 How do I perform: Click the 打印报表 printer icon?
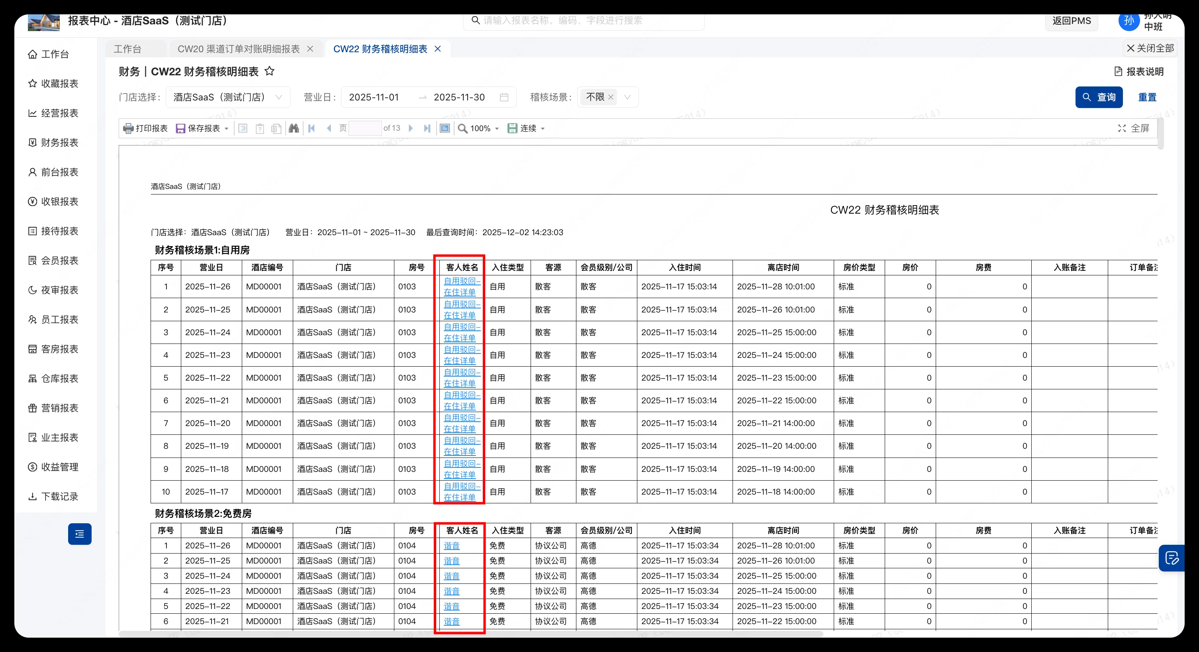pyautogui.click(x=128, y=129)
